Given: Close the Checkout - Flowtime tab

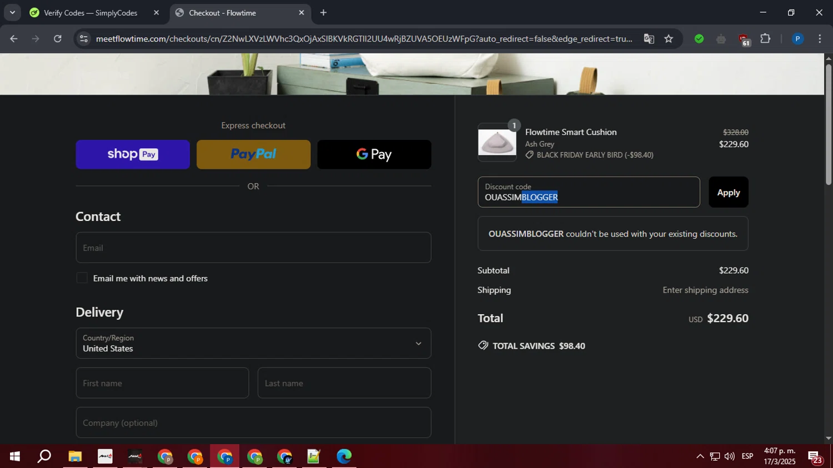Looking at the screenshot, I should [x=302, y=13].
